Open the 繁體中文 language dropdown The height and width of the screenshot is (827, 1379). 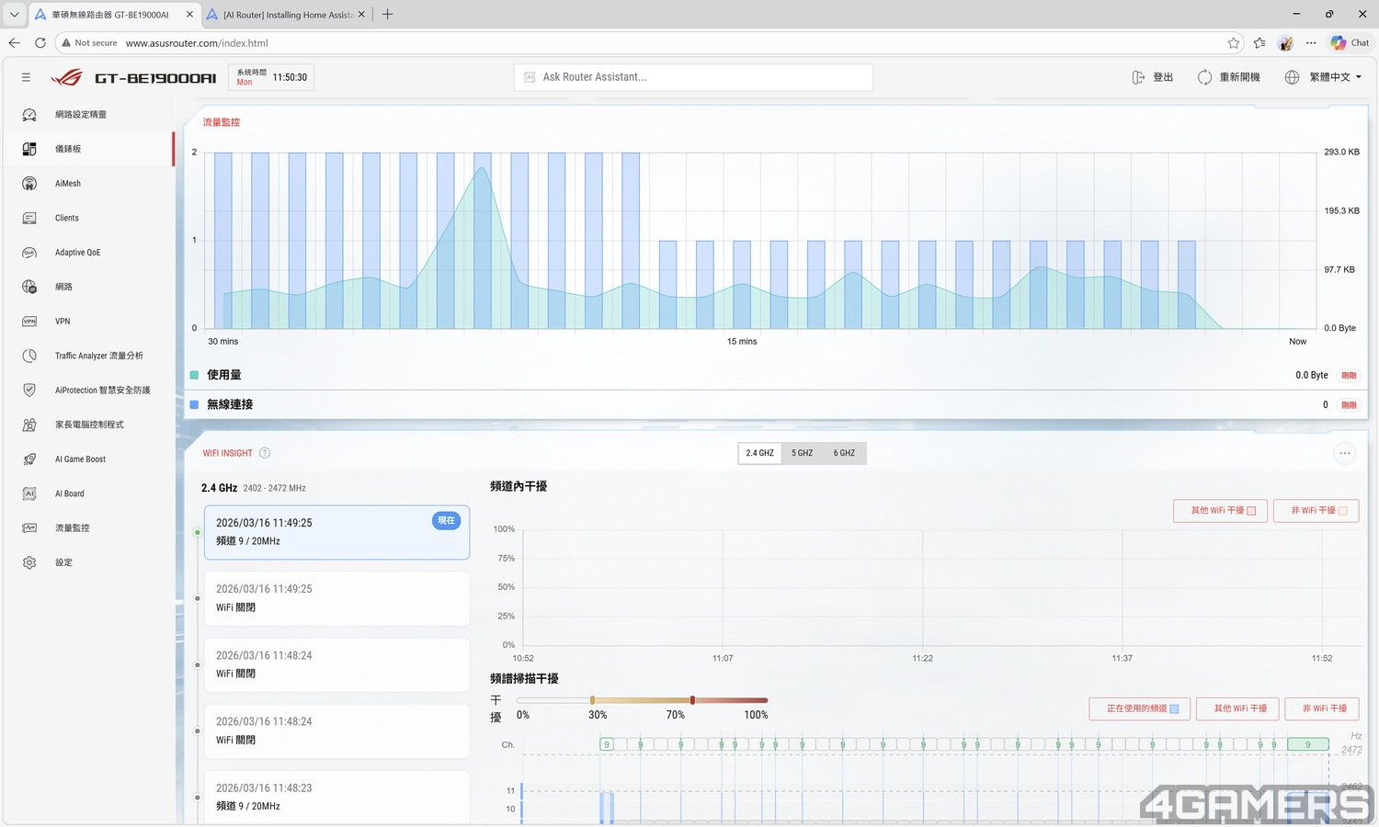coord(1323,77)
